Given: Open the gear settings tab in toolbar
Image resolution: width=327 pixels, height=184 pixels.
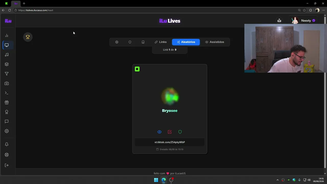Looking at the screenshot, I should pyautogui.click(x=117, y=42).
